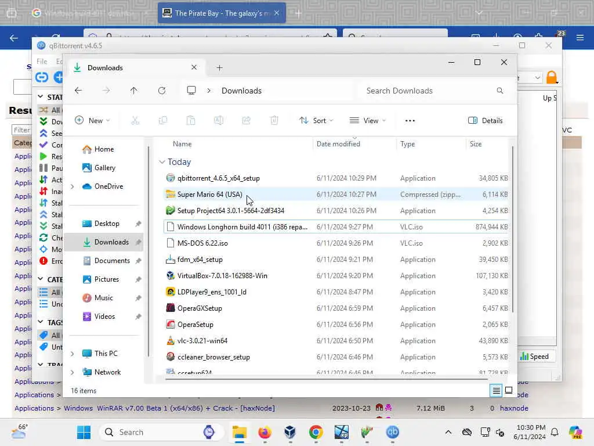
Task: Open the haxnode uploader link
Action: [x=514, y=408]
